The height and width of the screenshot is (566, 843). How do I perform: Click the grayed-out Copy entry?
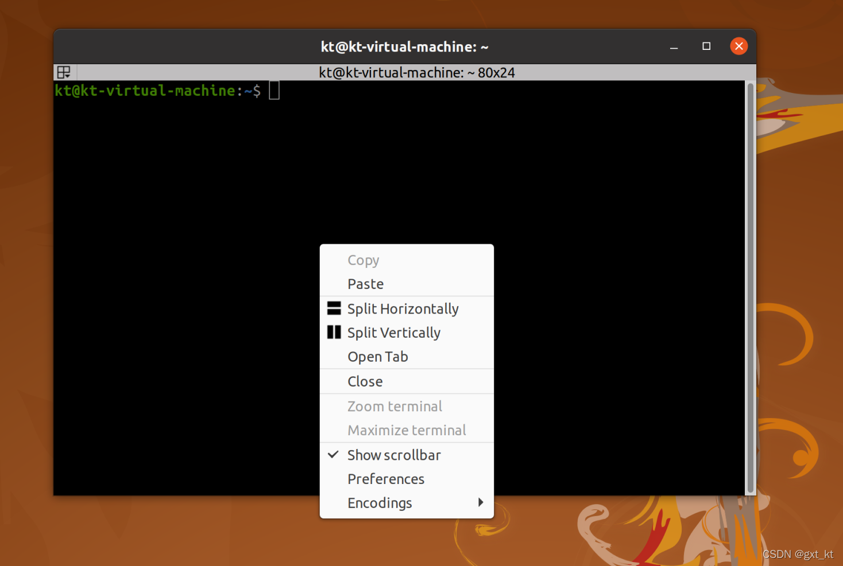pyautogui.click(x=363, y=259)
